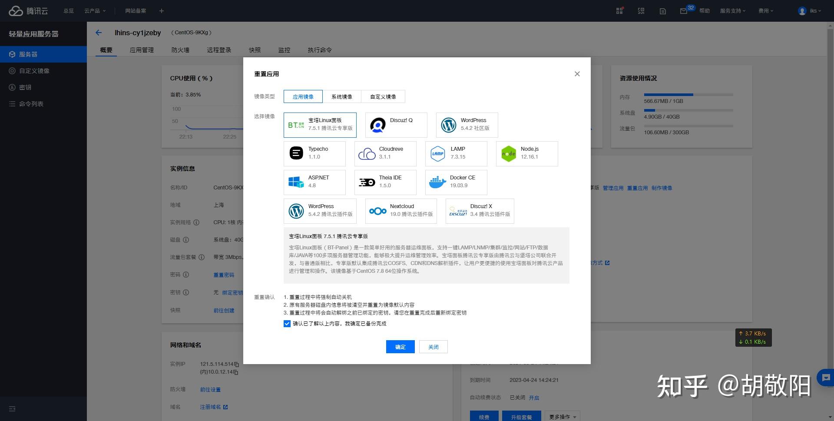Click the 续费 button
Image resolution: width=834 pixels, height=421 pixels.
tap(484, 416)
